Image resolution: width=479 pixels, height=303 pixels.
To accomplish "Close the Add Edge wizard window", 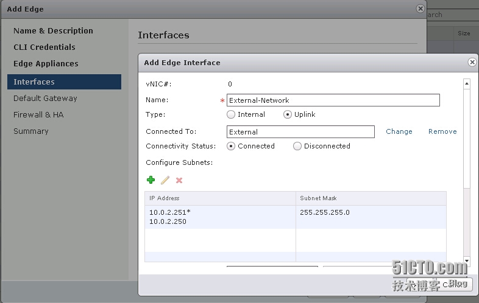I will (420, 9).
